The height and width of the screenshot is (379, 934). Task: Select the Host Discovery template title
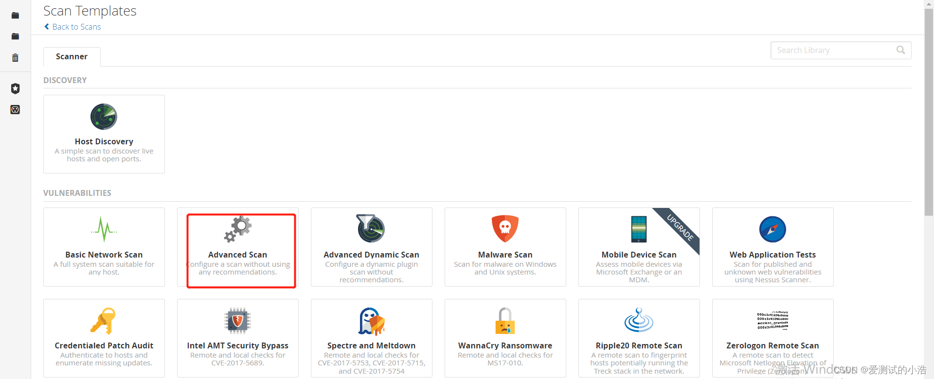pos(104,141)
